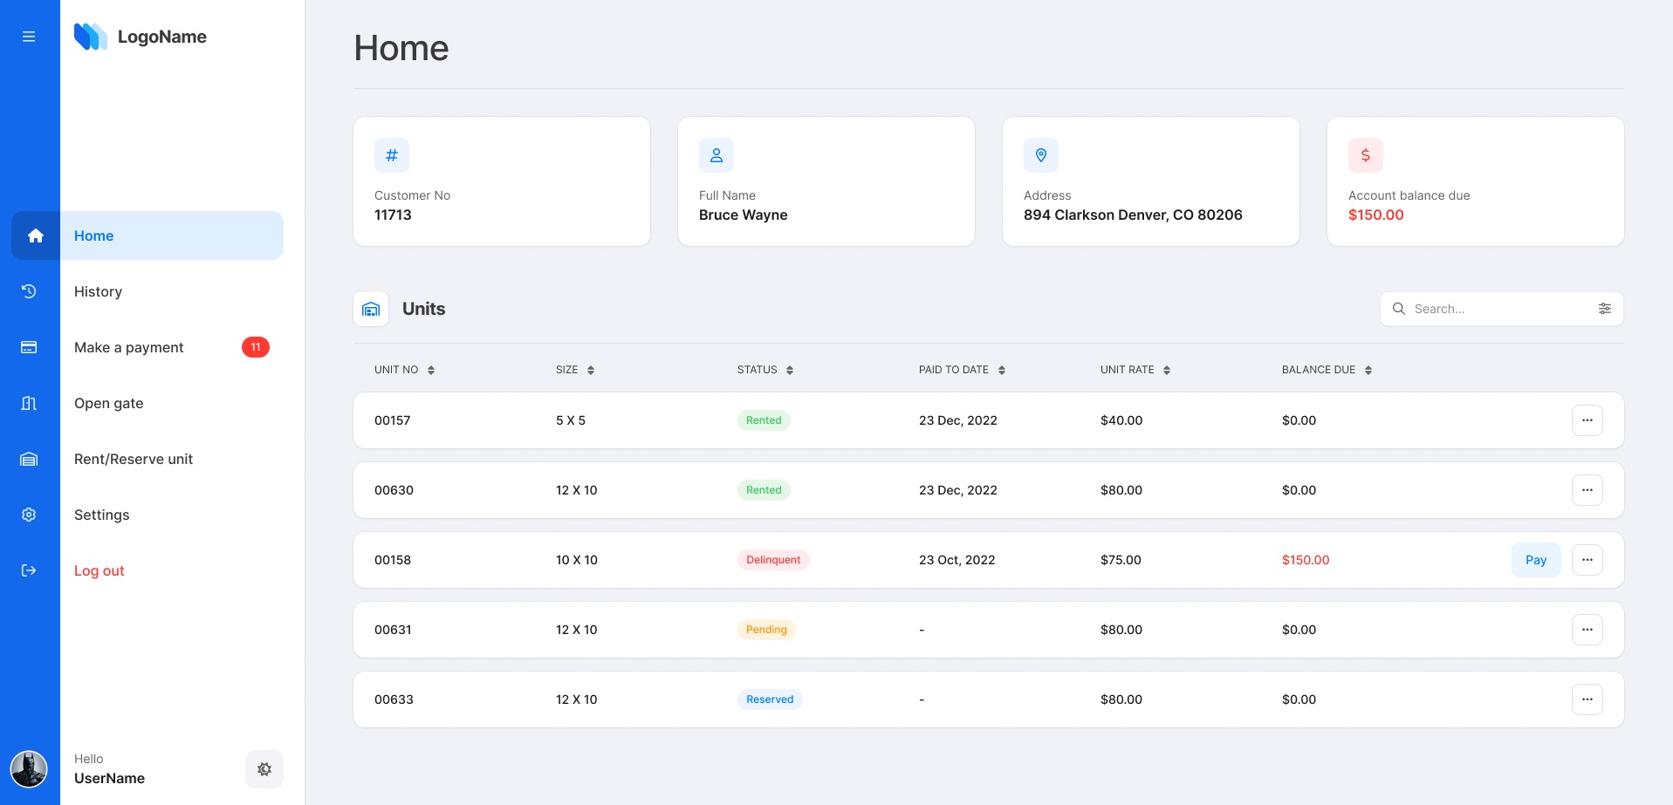Click 23 Oct, 2022 paid date
Screen dimensions: 1673x805
[x=957, y=560]
